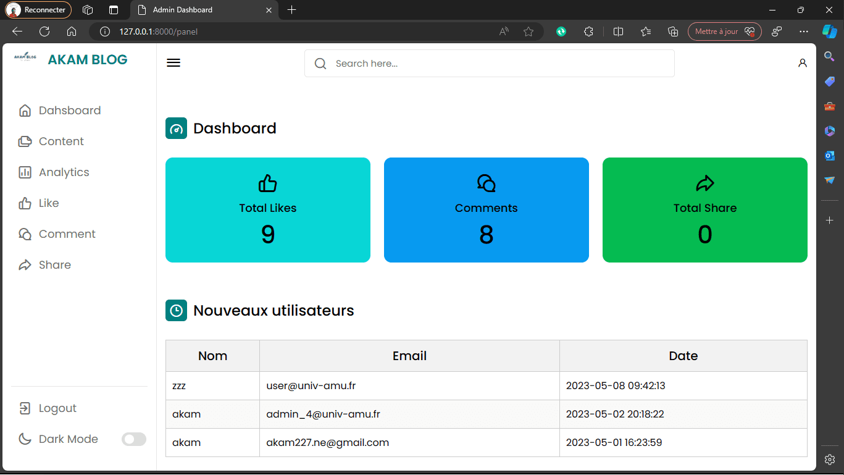Toggle the Dark Mode switch
Screen dimensions: 844x475
click(134, 439)
